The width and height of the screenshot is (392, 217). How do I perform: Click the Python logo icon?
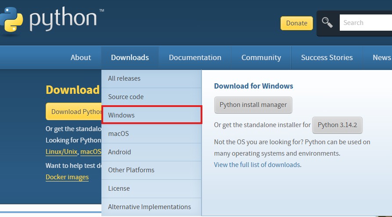tap(11, 20)
